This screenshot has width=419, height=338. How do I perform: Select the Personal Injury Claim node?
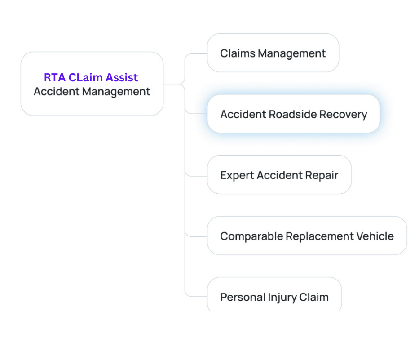(x=274, y=297)
